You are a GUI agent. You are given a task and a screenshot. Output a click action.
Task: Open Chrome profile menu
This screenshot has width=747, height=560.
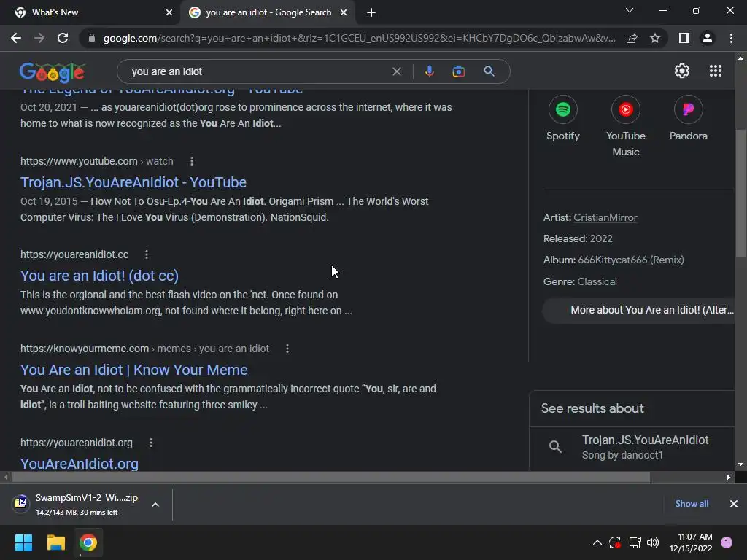click(x=708, y=38)
